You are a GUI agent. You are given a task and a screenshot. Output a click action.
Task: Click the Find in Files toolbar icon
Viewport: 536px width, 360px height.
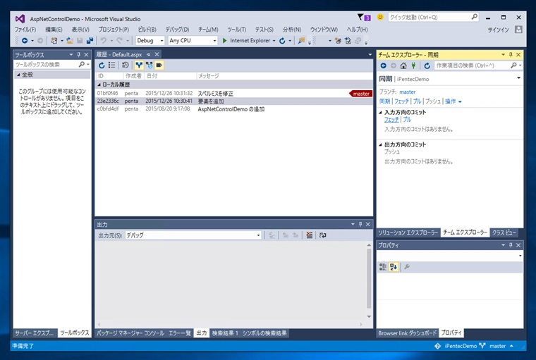[x=301, y=41]
